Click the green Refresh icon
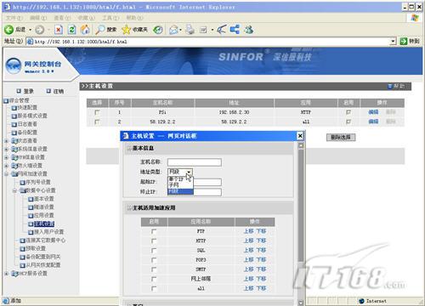The width and height of the screenshot is (425, 306). click(72, 30)
